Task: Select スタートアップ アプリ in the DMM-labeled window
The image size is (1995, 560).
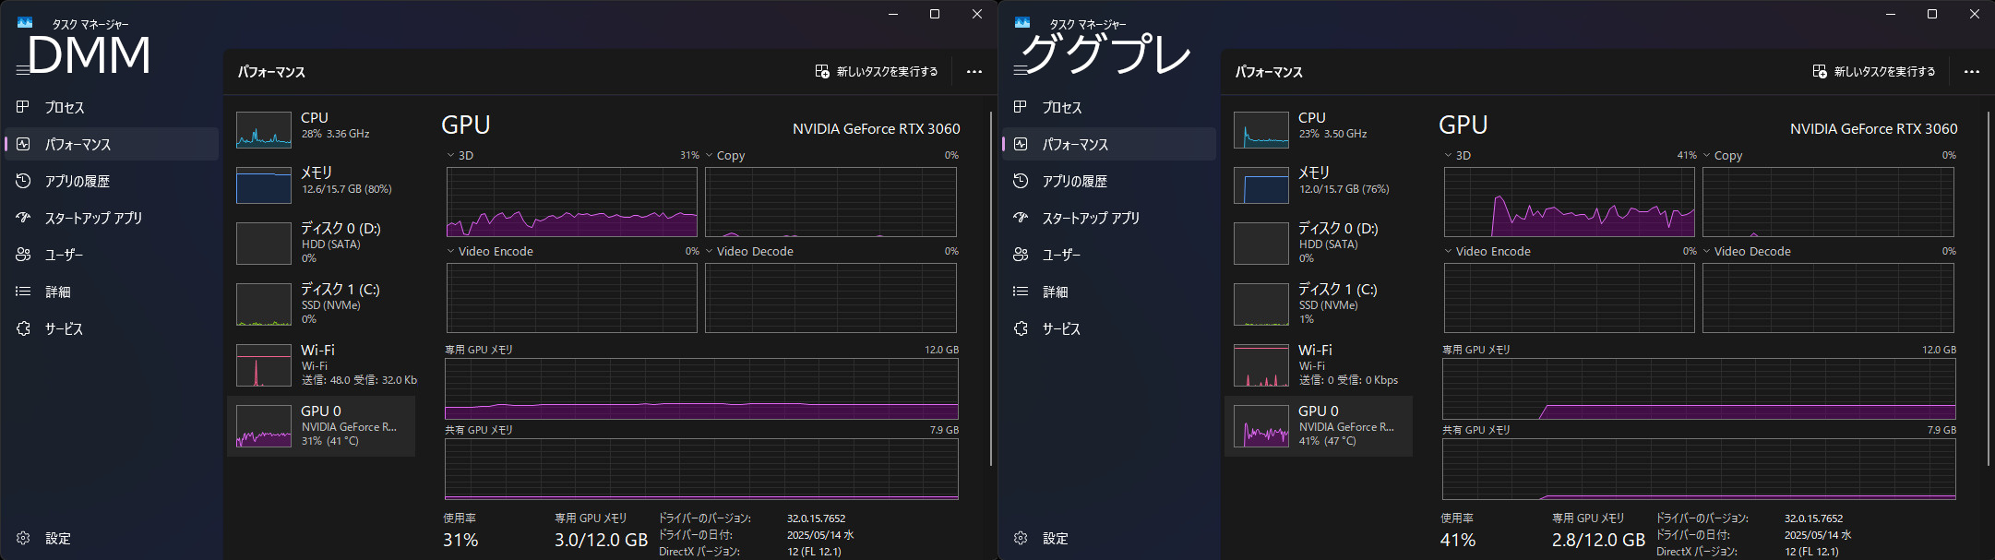Action: pyautogui.click(x=93, y=219)
